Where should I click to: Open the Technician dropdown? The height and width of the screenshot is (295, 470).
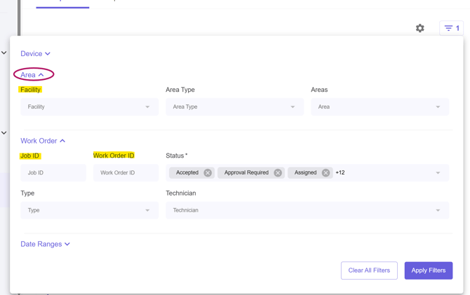tap(307, 210)
